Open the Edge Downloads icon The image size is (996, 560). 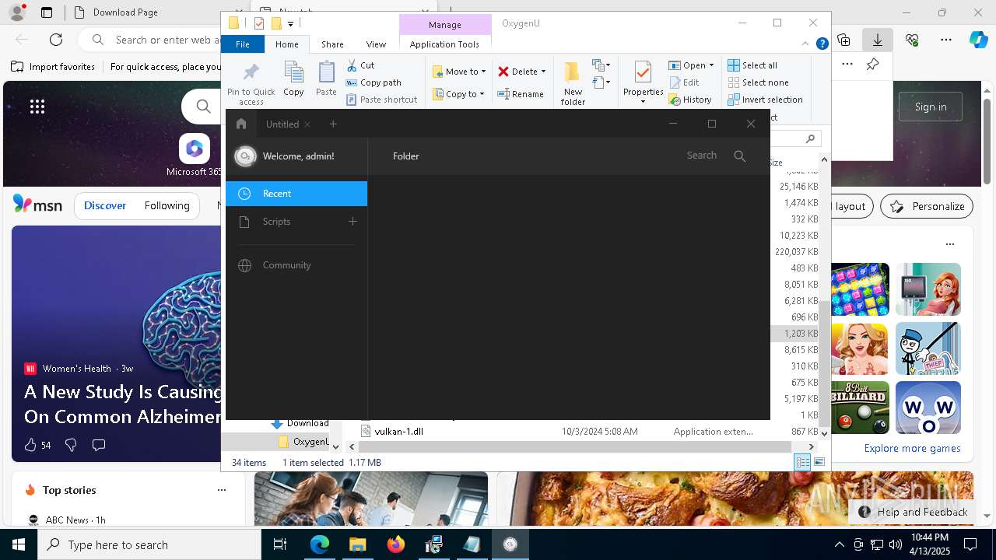pos(878,40)
